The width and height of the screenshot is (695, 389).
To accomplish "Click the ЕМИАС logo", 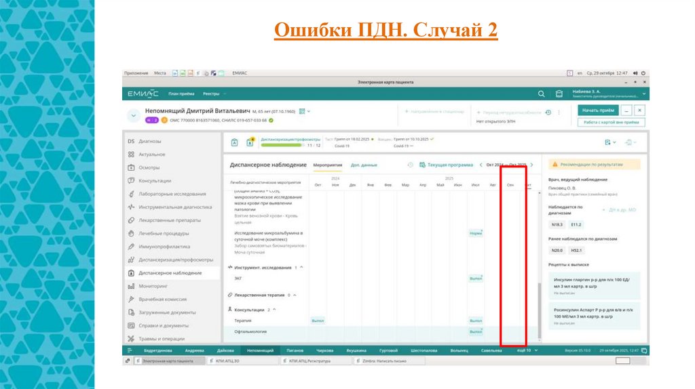I will click(x=143, y=94).
